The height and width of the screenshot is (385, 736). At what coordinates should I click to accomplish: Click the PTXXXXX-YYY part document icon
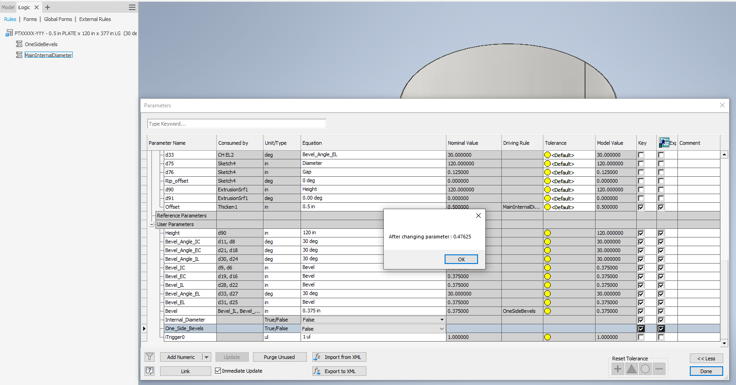pos(9,33)
